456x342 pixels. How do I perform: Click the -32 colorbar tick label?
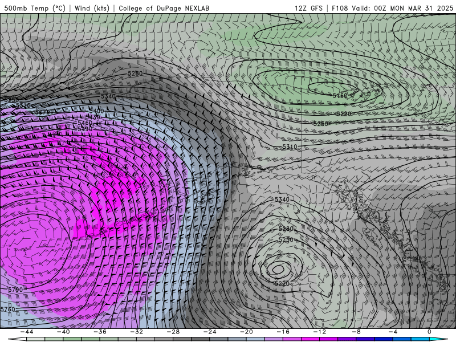pos(137,332)
